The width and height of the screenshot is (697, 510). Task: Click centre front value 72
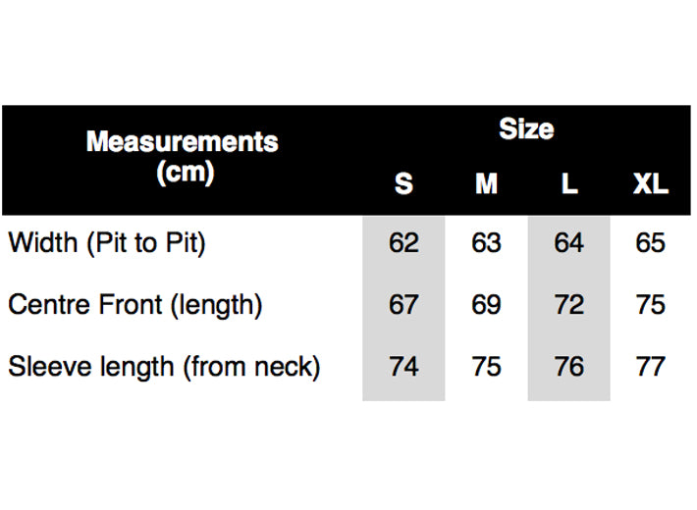click(569, 305)
